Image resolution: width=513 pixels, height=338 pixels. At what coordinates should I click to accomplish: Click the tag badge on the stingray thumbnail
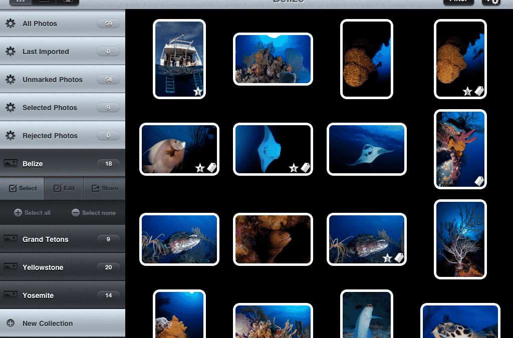(306, 168)
